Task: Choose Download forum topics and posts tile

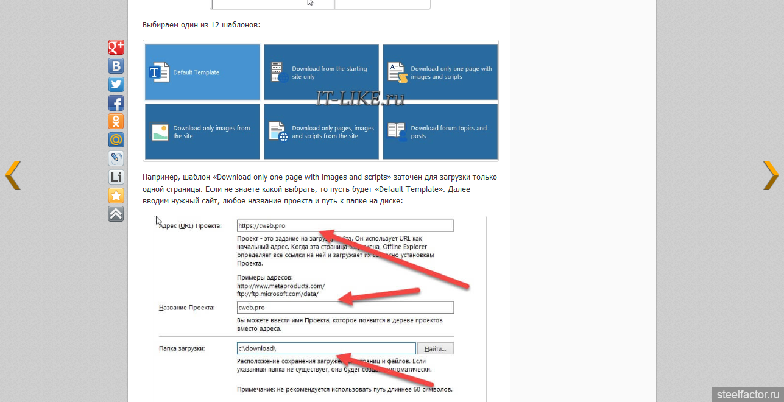Action: click(440, 132)
